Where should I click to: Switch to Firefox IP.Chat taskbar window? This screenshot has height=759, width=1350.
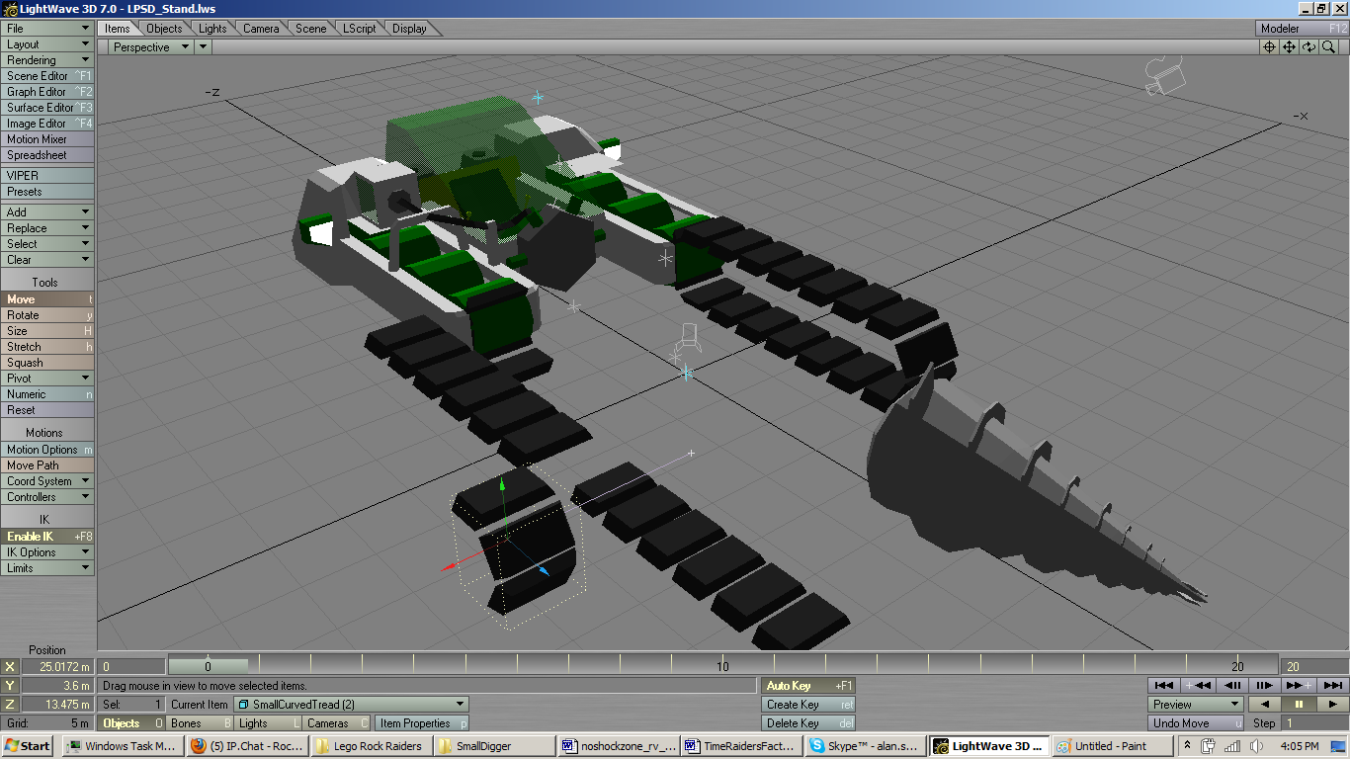(x=245, y=746)
